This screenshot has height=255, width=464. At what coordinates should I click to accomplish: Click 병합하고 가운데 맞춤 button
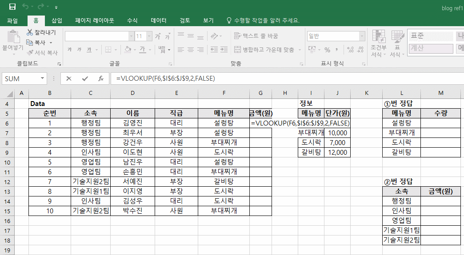pyautogui.click(x=264, y=49)
